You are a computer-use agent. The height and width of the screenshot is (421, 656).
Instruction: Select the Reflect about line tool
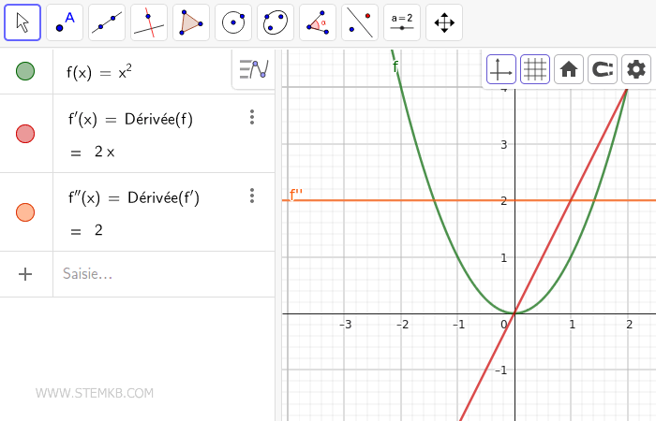[360, 22]
